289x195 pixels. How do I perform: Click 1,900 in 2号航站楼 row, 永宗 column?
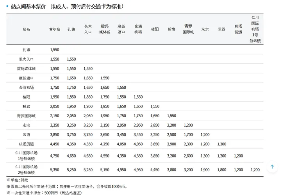coord(205,170)
